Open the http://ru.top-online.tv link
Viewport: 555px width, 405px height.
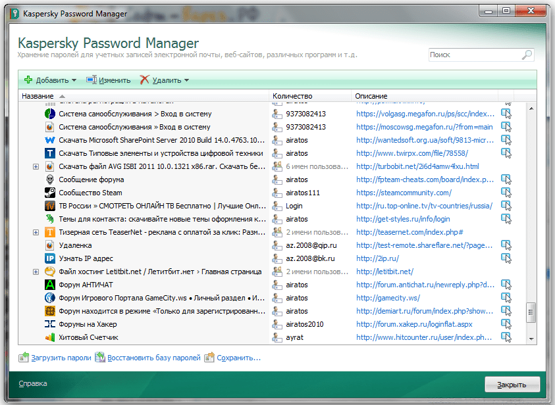click(425, 206)
